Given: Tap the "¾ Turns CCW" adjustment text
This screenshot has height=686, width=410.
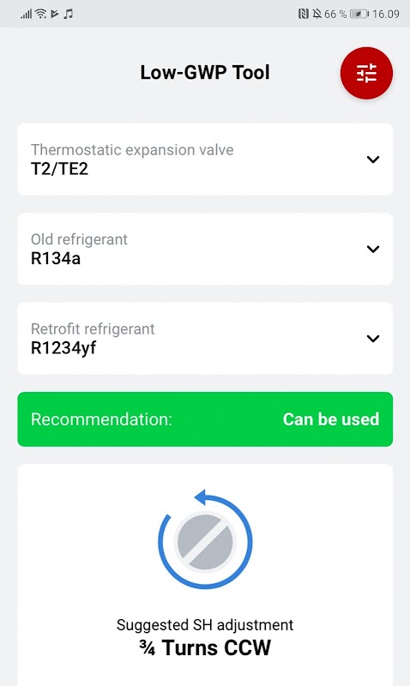Looking at the screenshot, I should [x=205, y=647].
